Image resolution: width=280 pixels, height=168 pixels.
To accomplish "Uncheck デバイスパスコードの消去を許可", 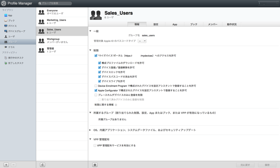I will click(x=100, y=76).
